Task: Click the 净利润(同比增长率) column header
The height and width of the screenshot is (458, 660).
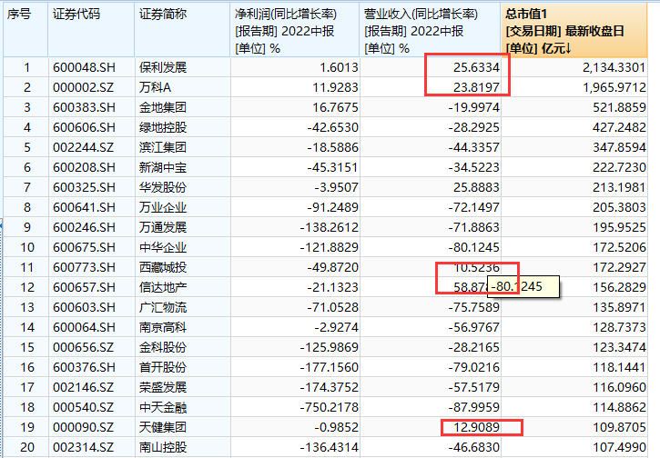Action: coord(295,30)
